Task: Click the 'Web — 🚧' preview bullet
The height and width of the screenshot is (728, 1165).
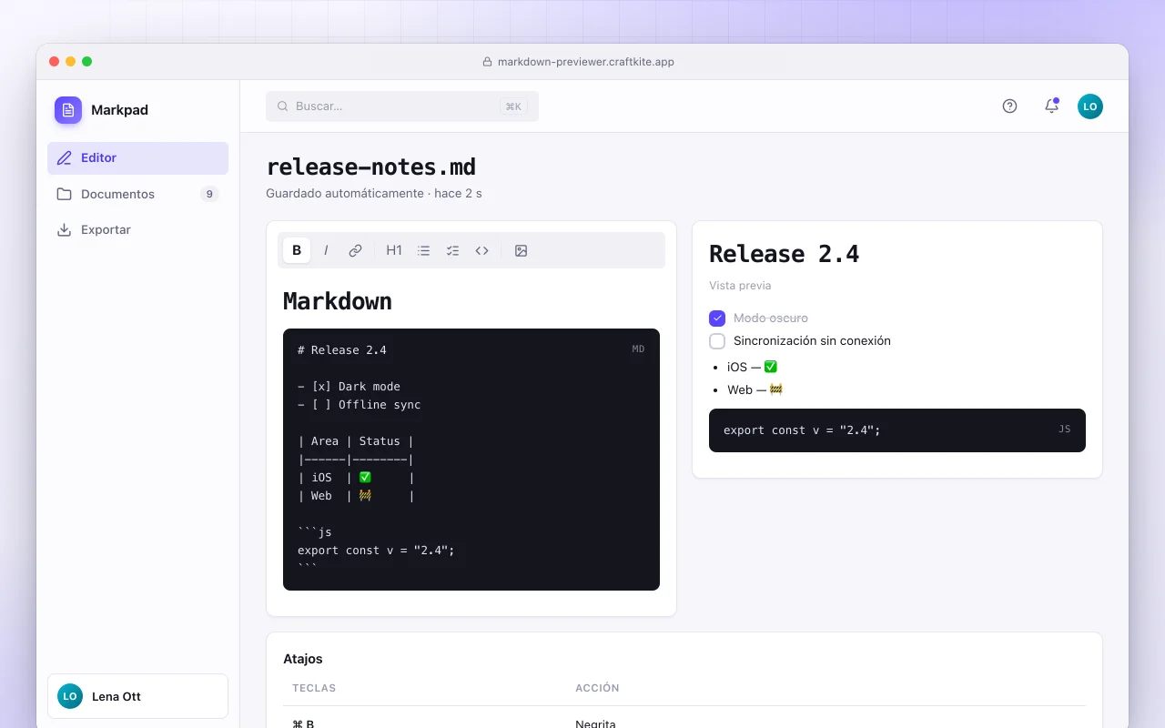Action: pos(755,389)
